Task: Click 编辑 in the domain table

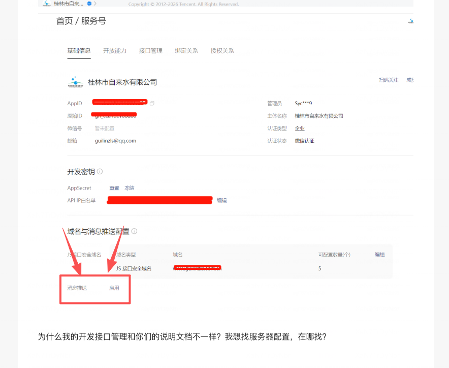Action: point(380,255)
